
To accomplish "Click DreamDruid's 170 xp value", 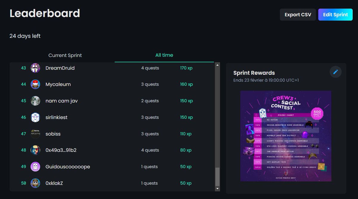I will (186, 68).
